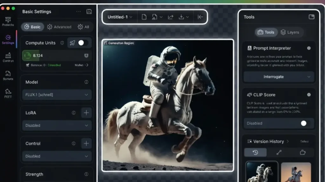
Task: Switch to the Layers tab
Action: click(290, 32)
